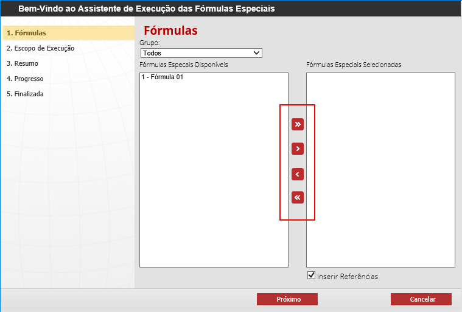Click the Próximo button
The height and width of the screenshot is (312, 462).
tap(287, 299)
